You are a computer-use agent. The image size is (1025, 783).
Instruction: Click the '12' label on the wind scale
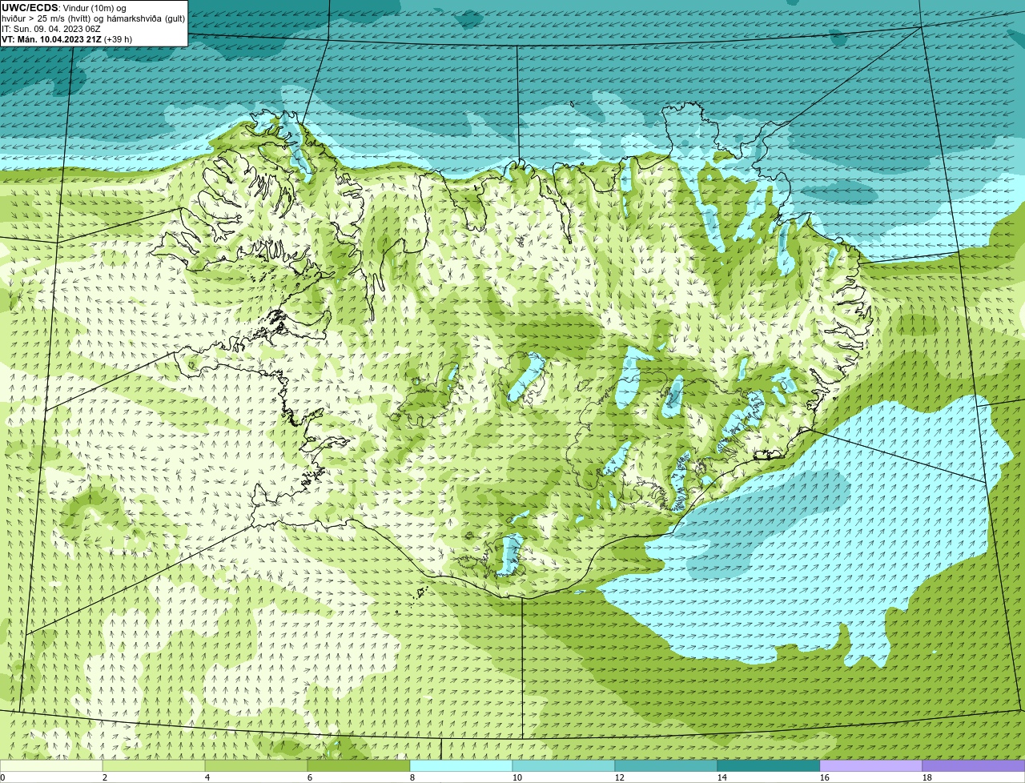(x=620, y=777)
